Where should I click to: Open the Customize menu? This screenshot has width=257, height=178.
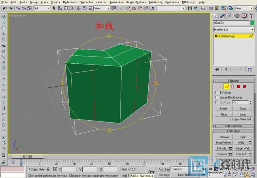click(x=172, y=2)
